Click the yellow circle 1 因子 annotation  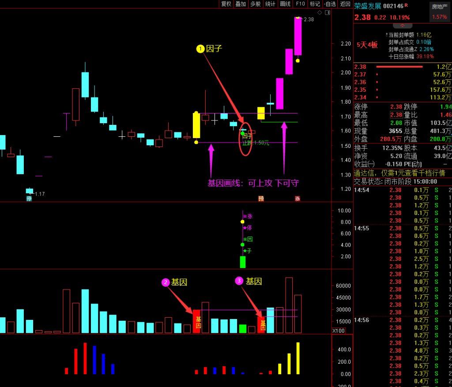coord(200,49)
